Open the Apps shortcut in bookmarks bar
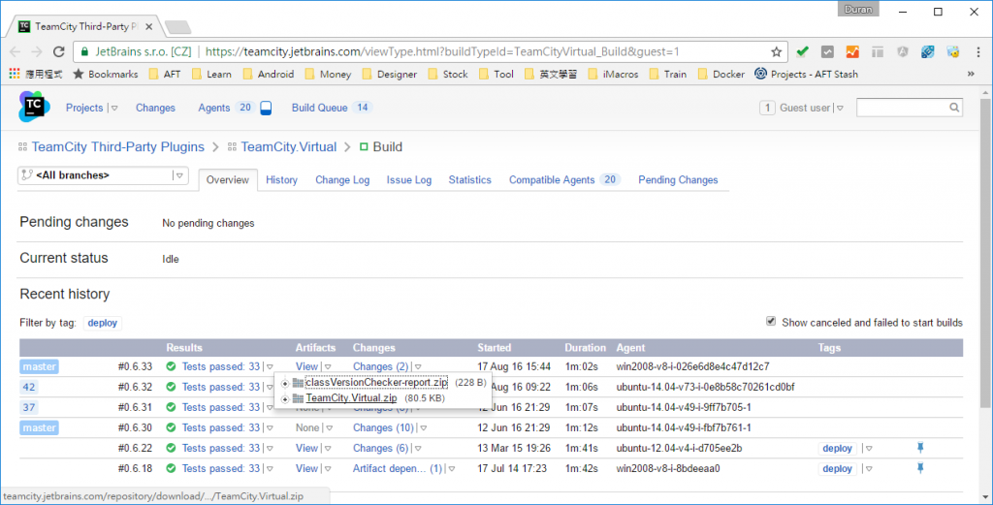993x505 pixels. 36,74
